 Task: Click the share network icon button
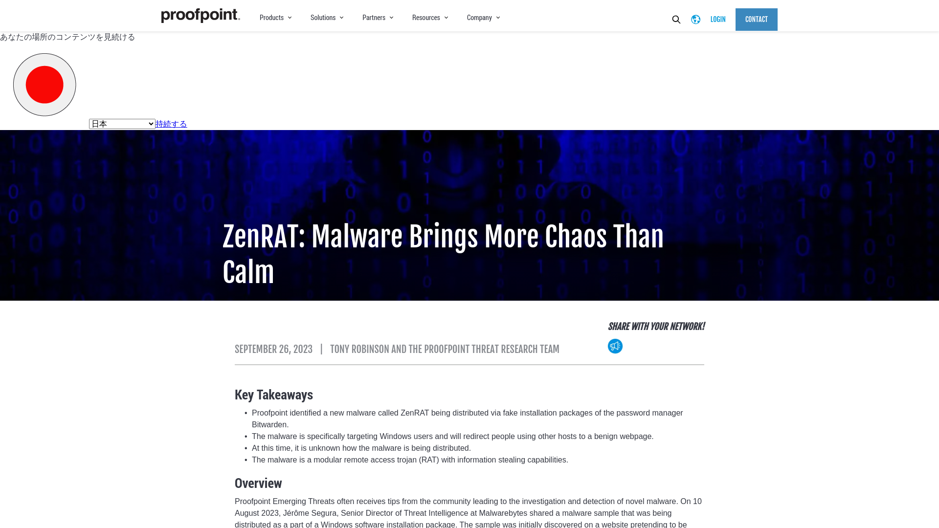coord(615,346)
